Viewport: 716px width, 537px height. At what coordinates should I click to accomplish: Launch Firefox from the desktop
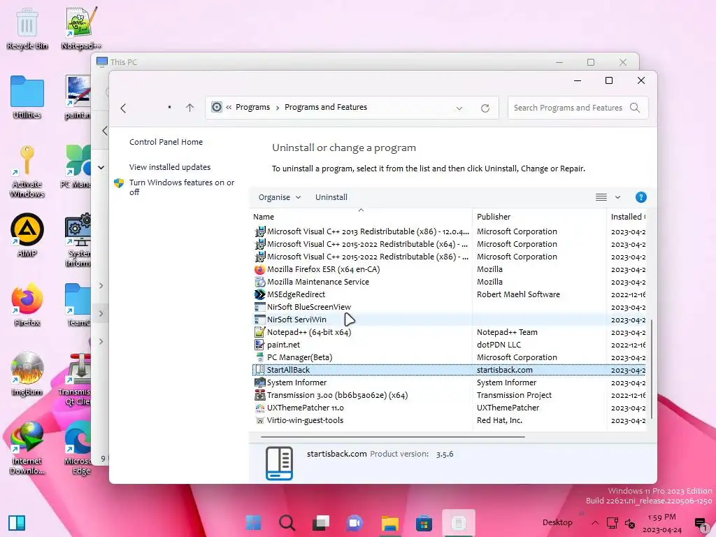click(x=27, y=305)
